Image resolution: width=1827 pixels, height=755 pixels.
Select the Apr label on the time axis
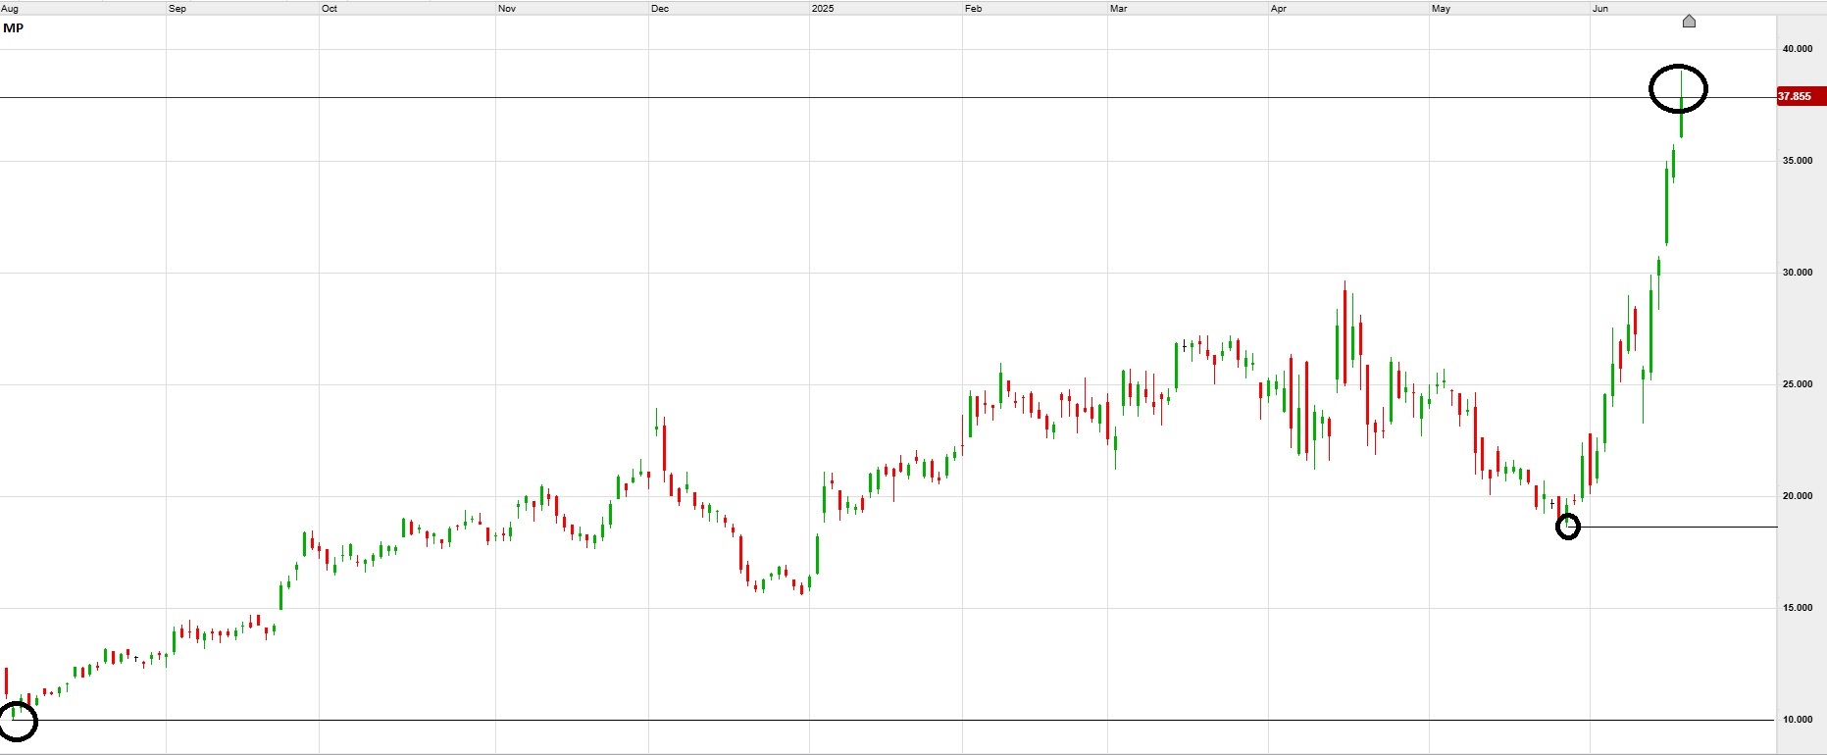[1279, 9]
